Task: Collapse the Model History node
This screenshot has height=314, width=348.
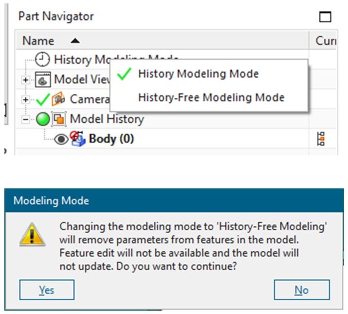Action: (x=25, y=119)
